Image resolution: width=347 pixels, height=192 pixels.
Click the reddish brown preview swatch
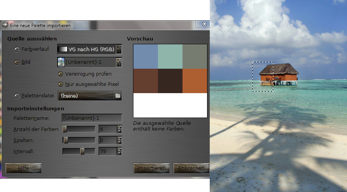point(146,81)
